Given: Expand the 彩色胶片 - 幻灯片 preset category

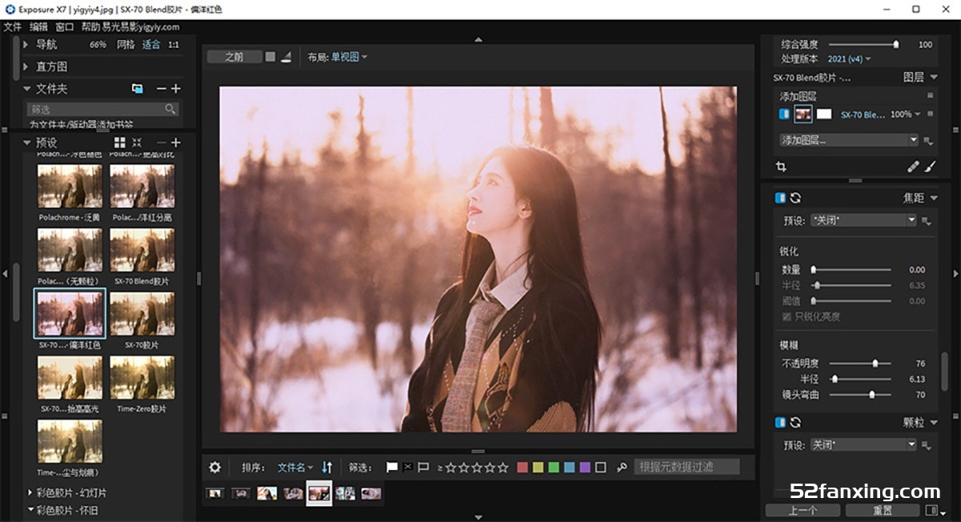Looking at the screenshot, I should [30, 492].
